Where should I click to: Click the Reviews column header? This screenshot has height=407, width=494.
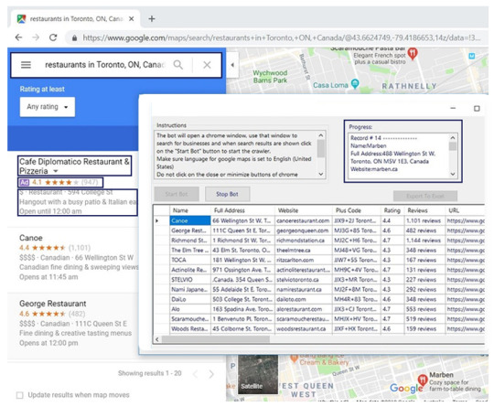[424, 210]
